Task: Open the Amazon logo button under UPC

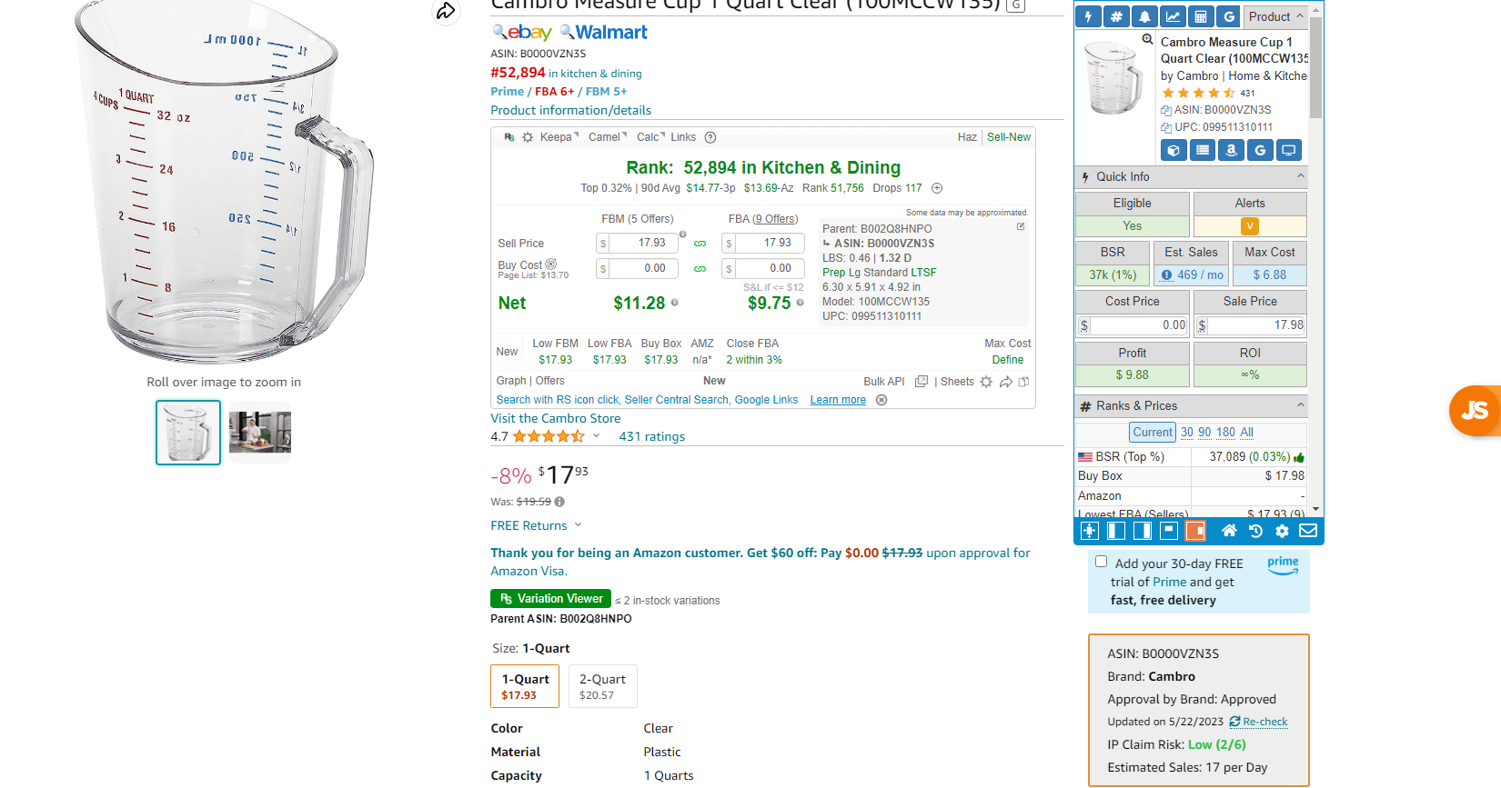Action: [x=1231, y=150]
